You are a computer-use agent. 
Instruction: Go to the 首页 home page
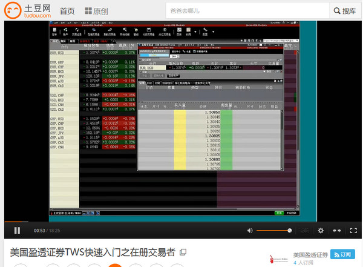tap(67, 11)
